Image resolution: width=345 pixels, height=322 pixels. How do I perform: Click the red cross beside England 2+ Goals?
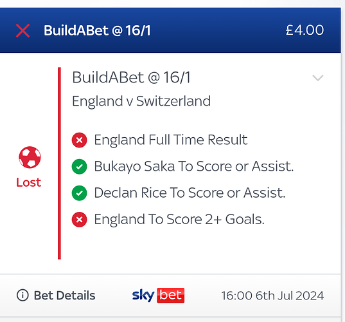(x=79, y=220)
